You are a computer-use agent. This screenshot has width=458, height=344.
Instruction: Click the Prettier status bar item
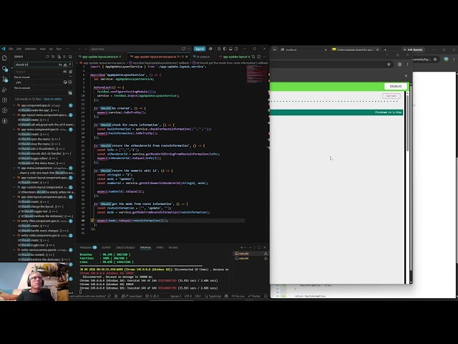point(254,296)
